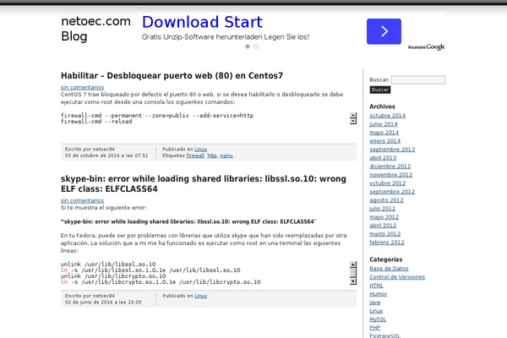
Task: Open the octubre 2014 archive
Action: (387, 116)
